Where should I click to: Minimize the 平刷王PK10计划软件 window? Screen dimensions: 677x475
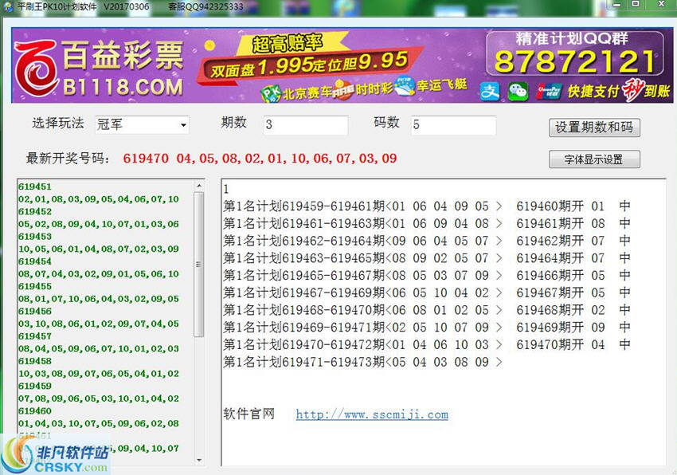coord(617,4)
